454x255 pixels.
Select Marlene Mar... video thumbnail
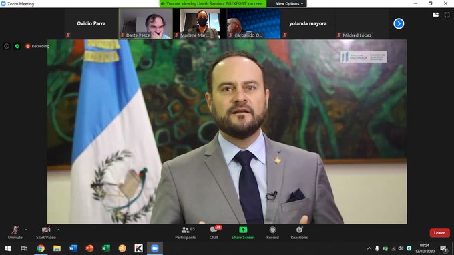pos(200,23)
